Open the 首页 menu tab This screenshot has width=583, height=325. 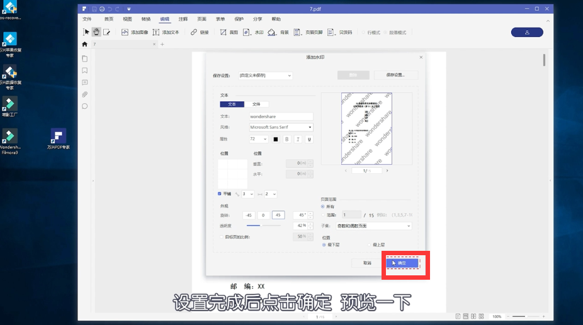(x=108, y=19)
